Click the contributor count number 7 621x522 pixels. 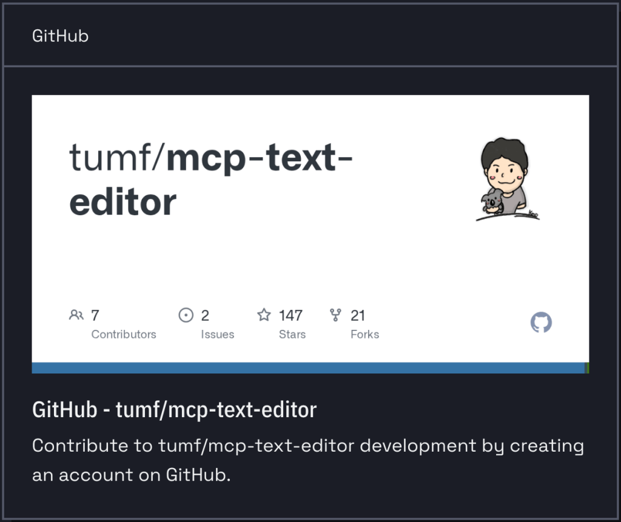95,315
